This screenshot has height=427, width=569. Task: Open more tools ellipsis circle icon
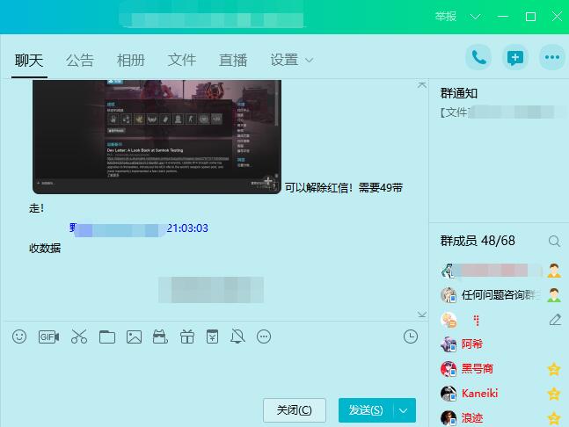click(264, 337)
